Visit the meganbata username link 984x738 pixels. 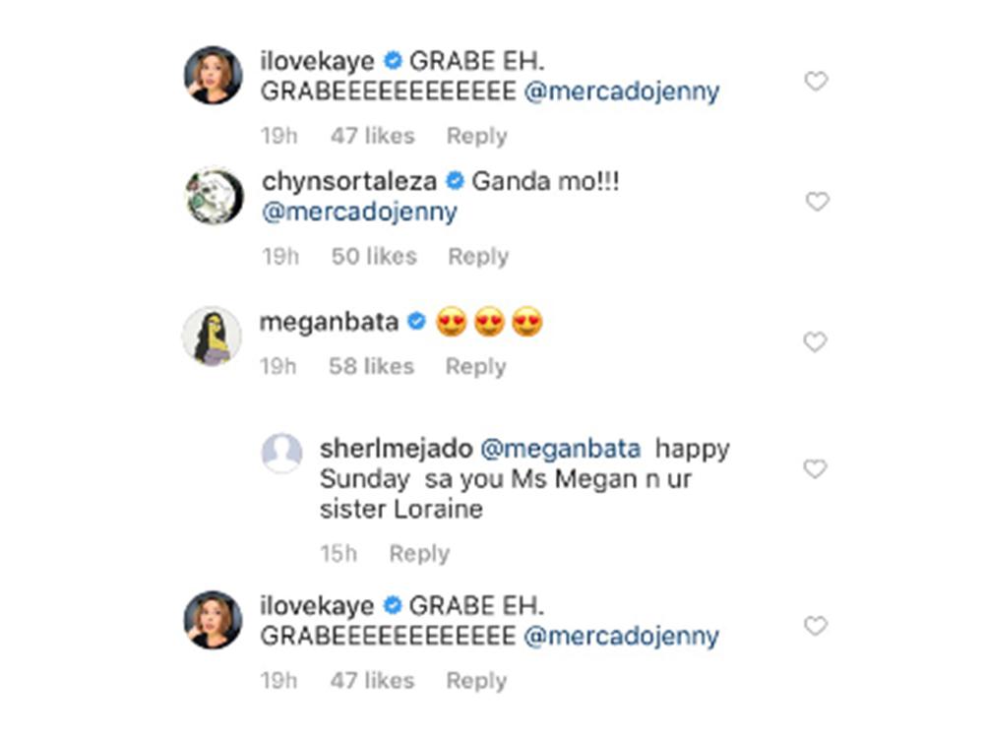point(329,322)
